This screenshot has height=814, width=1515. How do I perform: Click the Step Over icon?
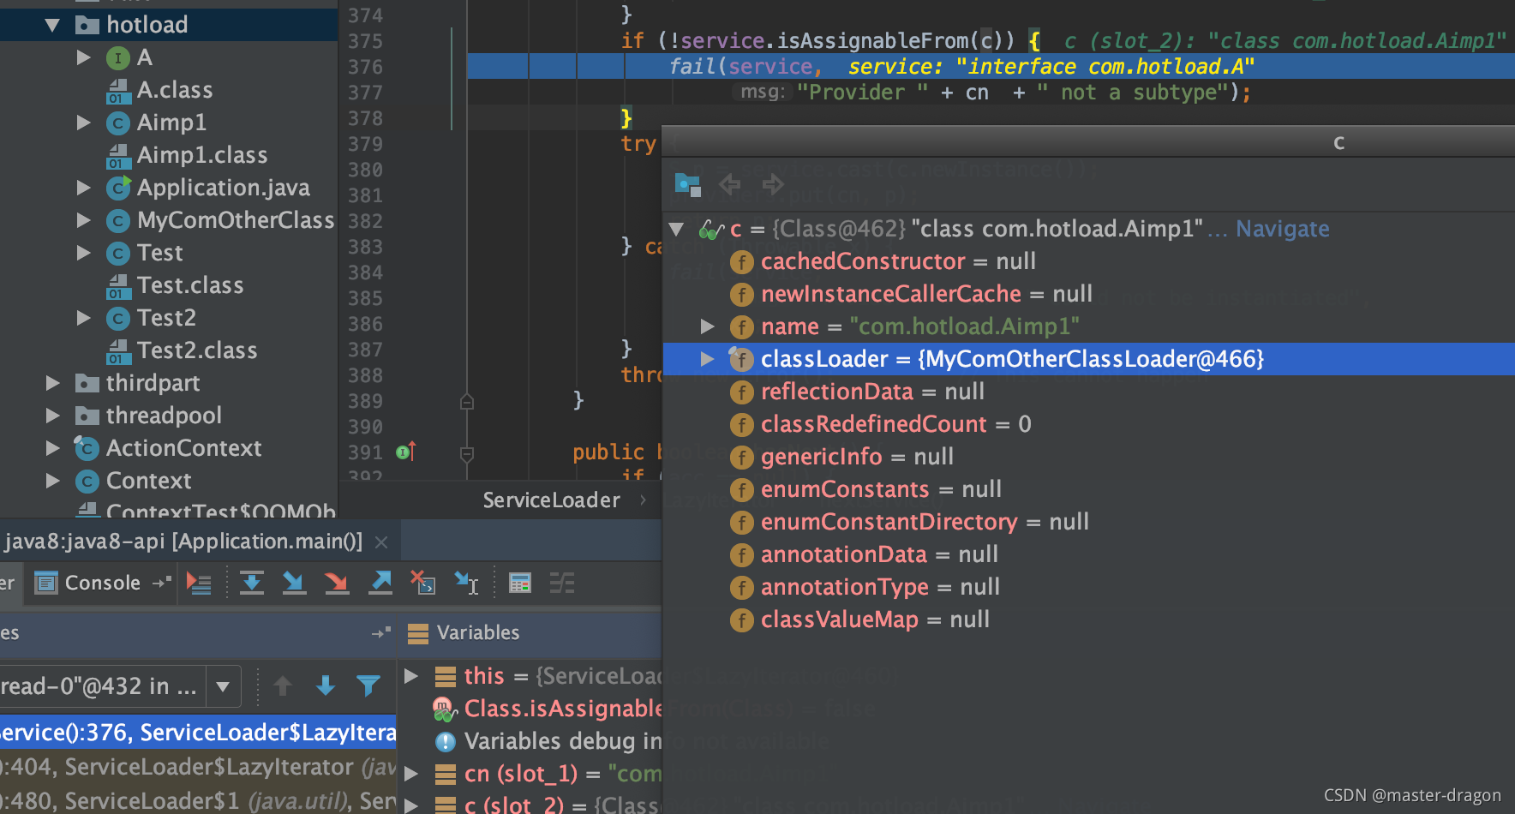pos(251,584)
